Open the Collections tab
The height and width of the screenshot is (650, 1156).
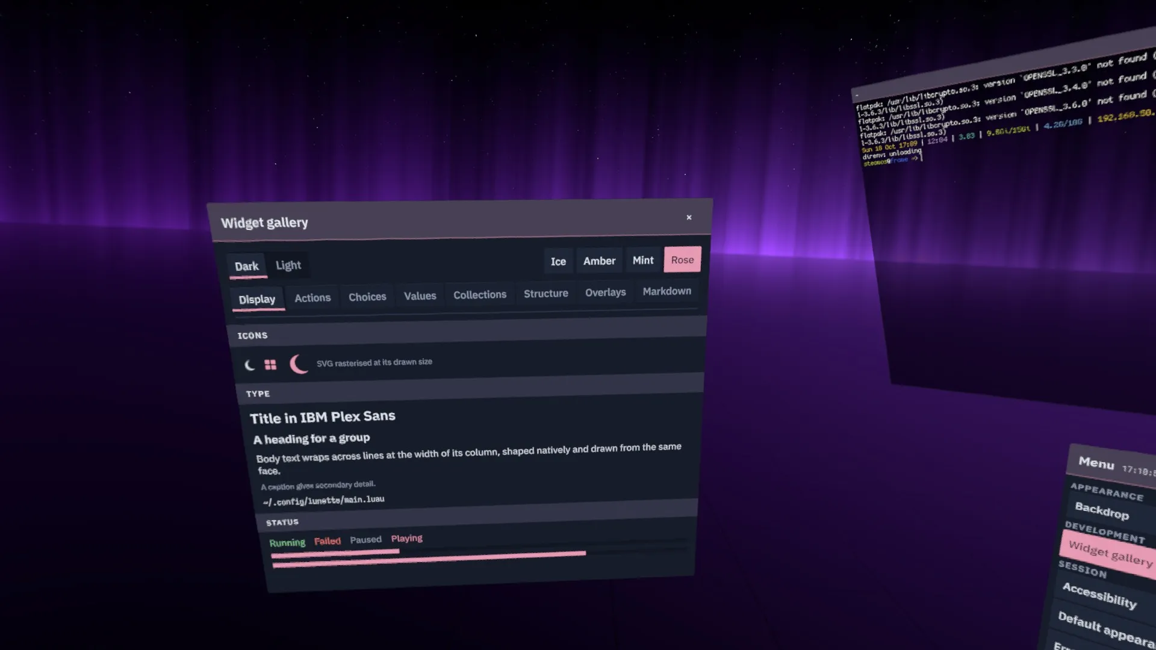pyautogui.click(x=480, y=294)
